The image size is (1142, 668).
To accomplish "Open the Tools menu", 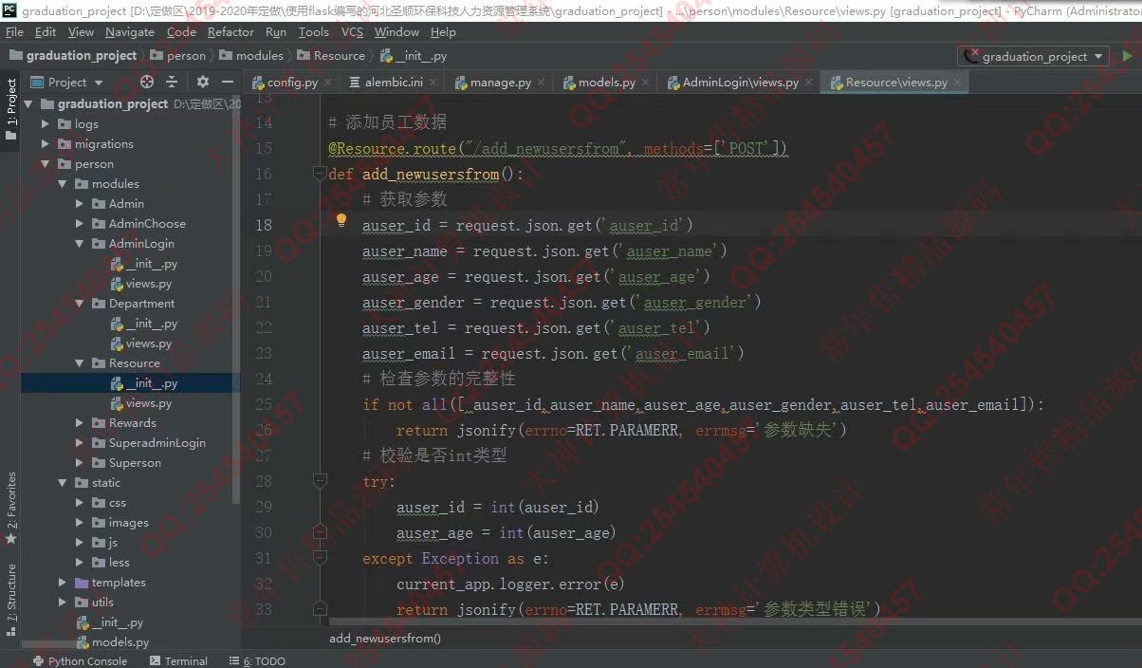I will click(314, 31).
